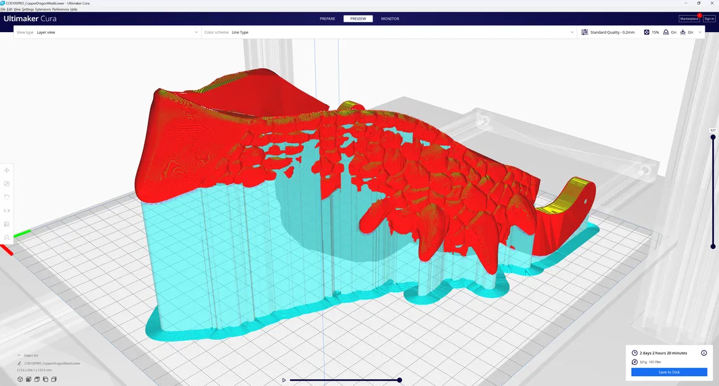Switch to the PREPARE stage

point(328,19)
